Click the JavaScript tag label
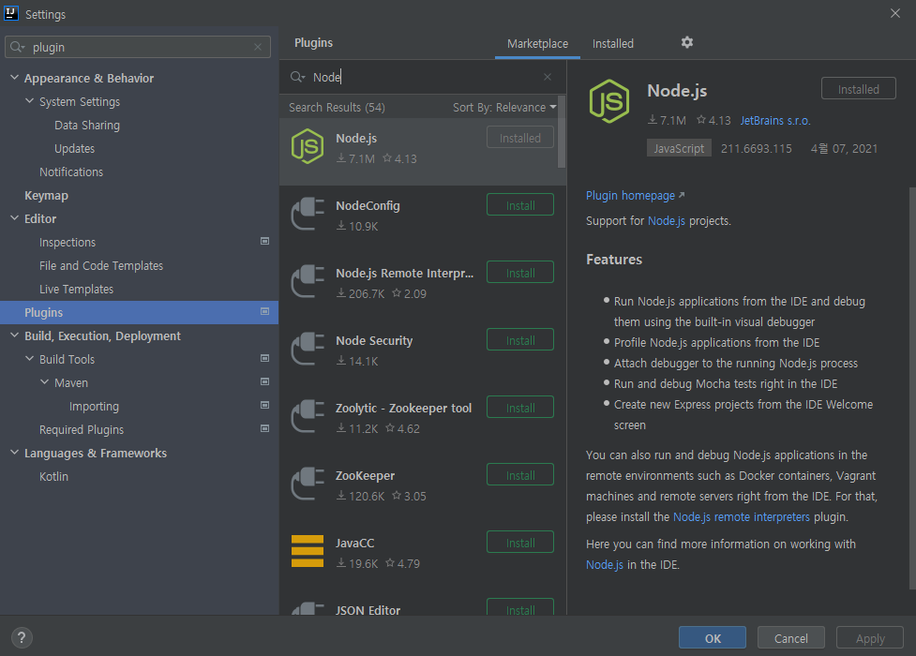The image size is (916, 656). pyautogui.click(x=679, y=148)
